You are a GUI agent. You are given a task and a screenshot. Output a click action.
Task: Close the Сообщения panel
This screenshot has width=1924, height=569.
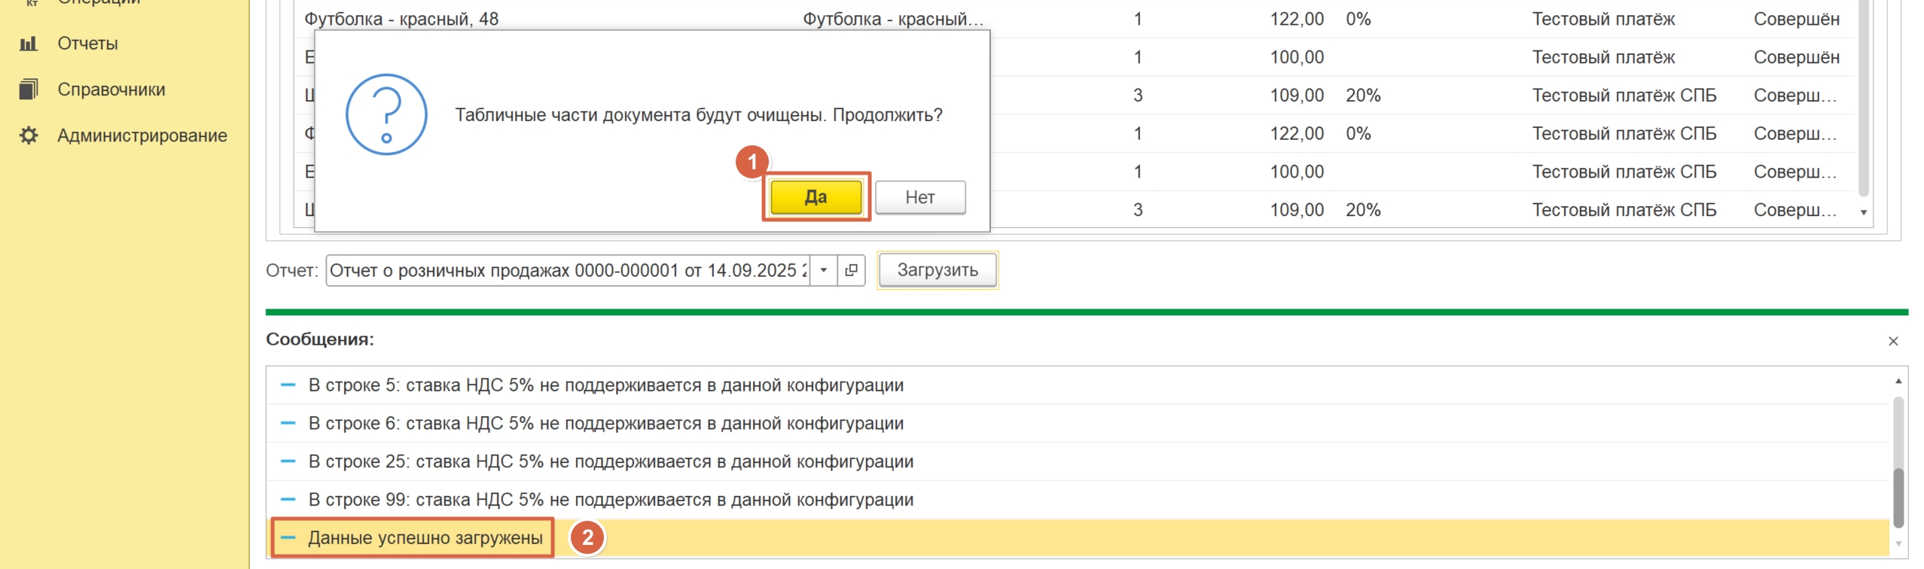(x=1893, y=341)
